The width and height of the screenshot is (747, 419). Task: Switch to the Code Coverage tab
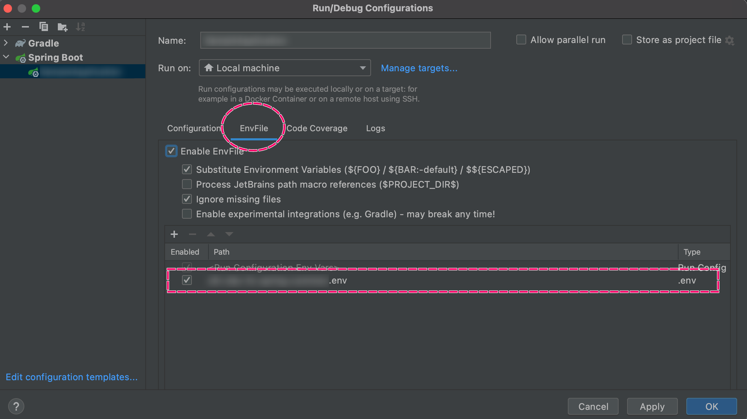[x=317, y=128]
